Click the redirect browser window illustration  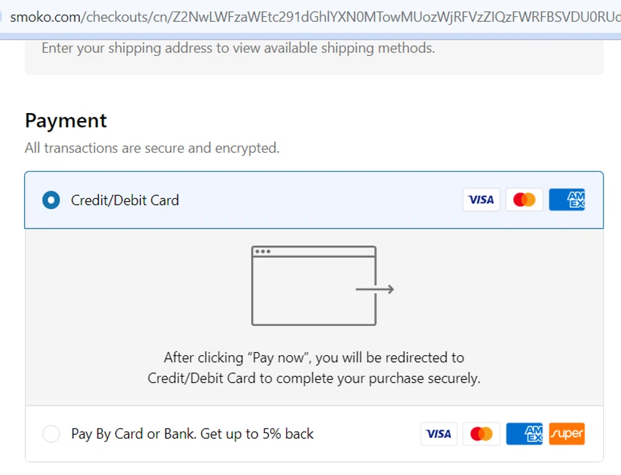[x=314, y=286]
